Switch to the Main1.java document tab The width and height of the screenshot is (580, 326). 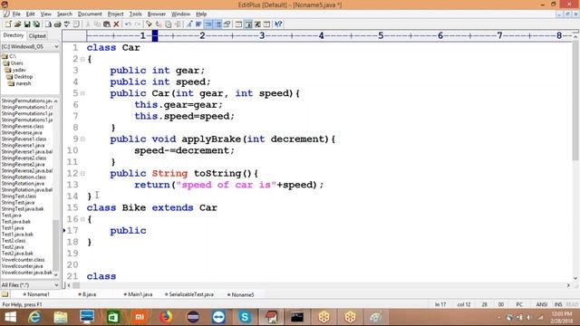coord(138,294)
